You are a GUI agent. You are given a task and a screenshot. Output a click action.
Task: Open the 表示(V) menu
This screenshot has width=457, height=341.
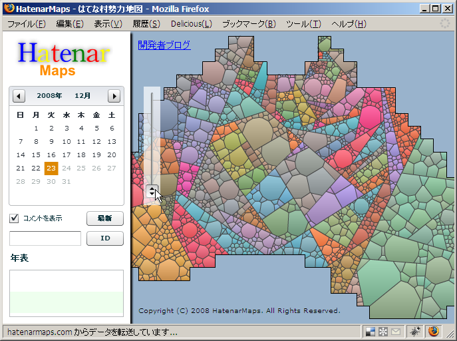(x=108, y=24)
